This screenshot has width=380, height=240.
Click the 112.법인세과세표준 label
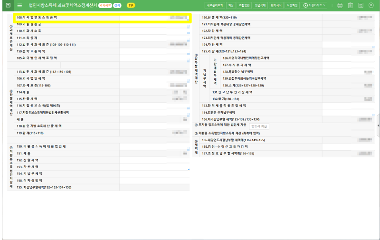point(46,45)
